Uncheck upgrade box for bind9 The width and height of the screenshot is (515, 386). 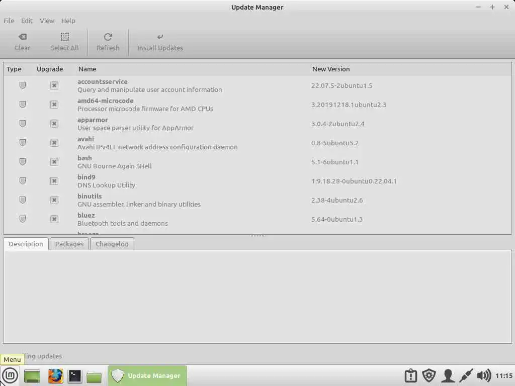point(54,181)
